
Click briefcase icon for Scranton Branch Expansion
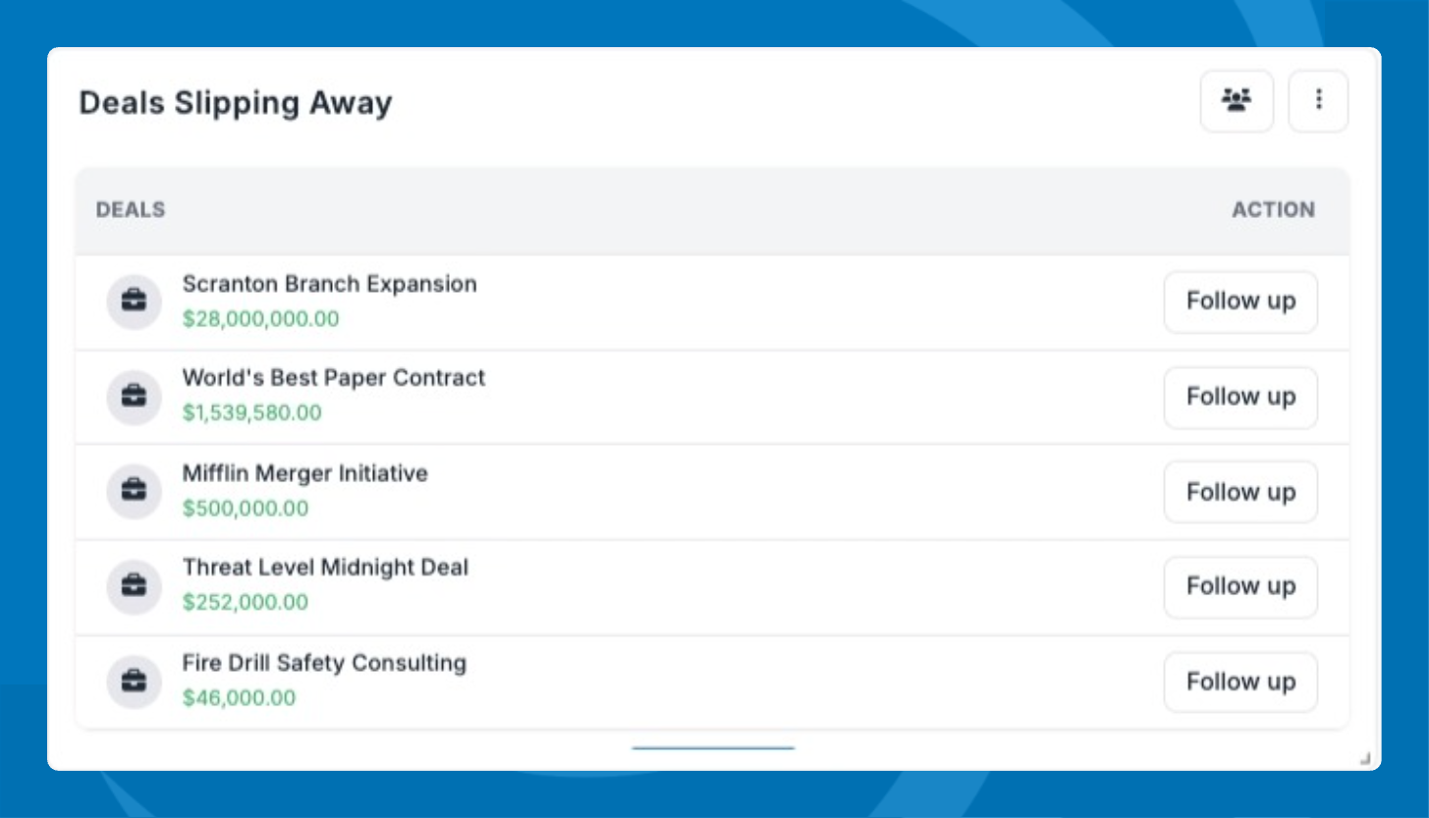point(134,301)
